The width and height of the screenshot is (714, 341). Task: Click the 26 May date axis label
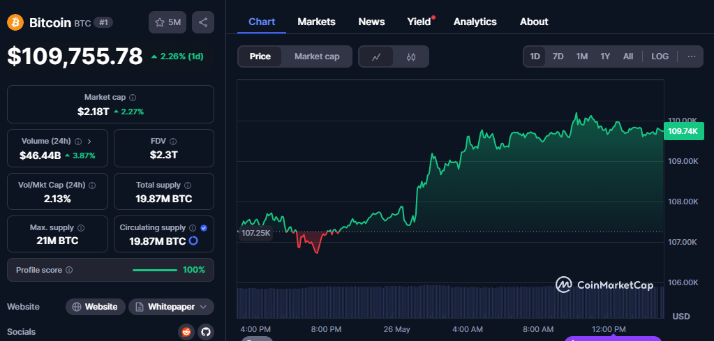pyautogui.click(x=397, y=328)
